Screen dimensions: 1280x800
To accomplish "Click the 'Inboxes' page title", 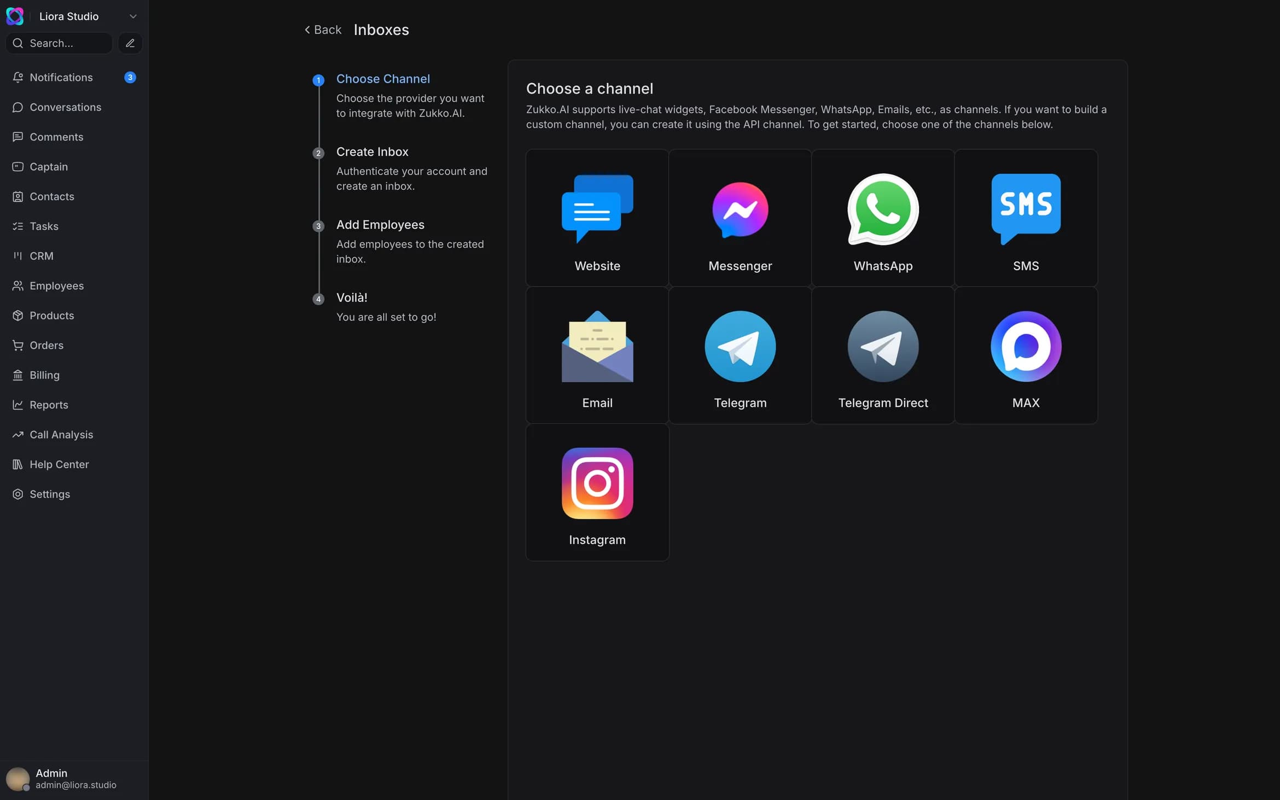I will (381, 30).
